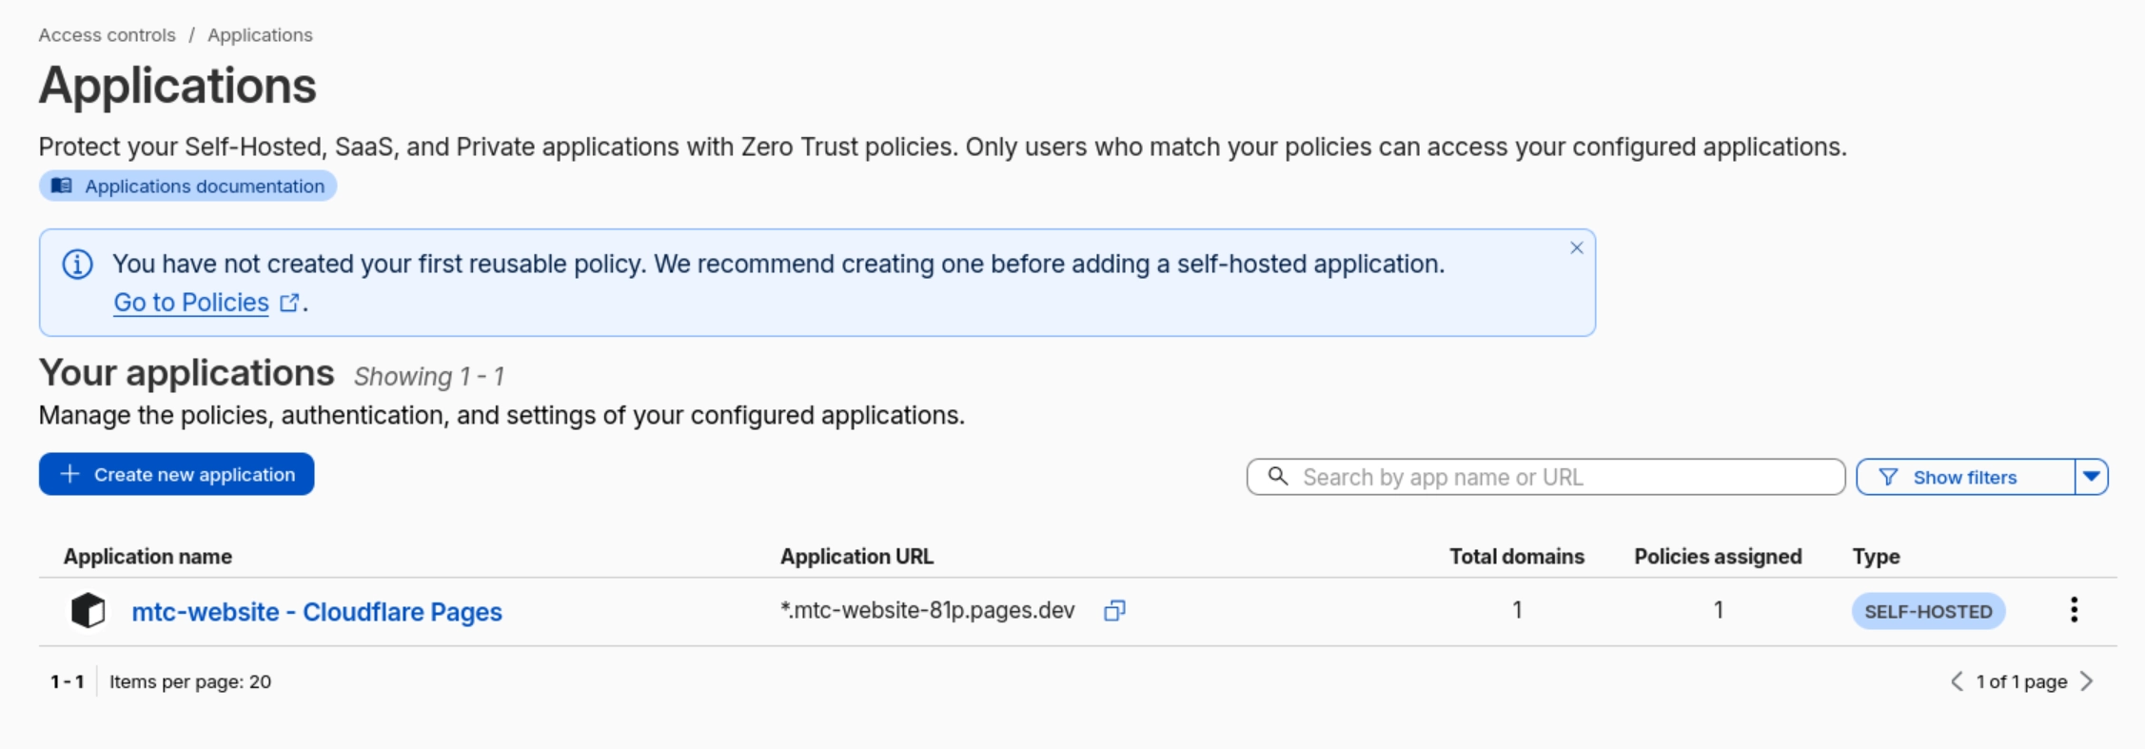Copy the mtc-website-81p.pages.dev URL

[x=1114, y=611]
